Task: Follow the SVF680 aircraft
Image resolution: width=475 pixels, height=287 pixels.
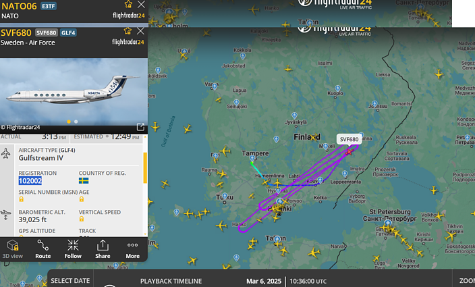Action: tap(73, 249)
